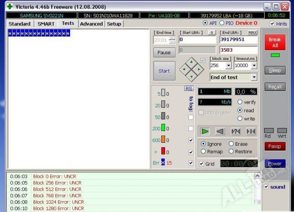Click the right arrow on the navigation diamond
This screenshot has width=294, height=212.
click(199, 69)
